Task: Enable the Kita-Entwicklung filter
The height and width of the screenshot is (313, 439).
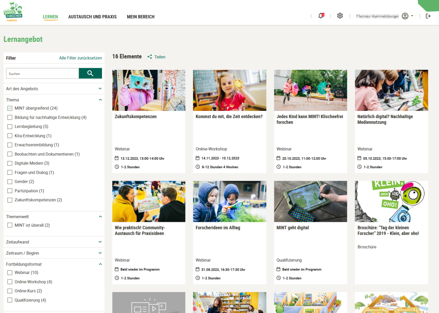Action: [10, 136]
